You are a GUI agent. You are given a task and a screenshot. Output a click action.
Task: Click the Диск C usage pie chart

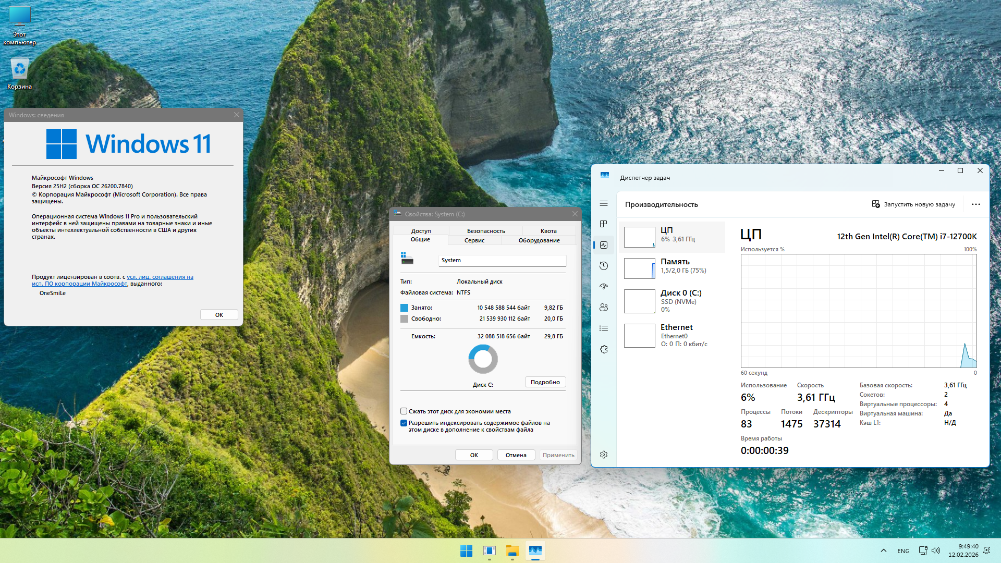coord(483,359)
